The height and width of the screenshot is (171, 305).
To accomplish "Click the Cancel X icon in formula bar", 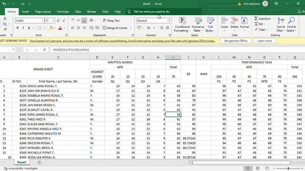I will (x=28, y=50).
